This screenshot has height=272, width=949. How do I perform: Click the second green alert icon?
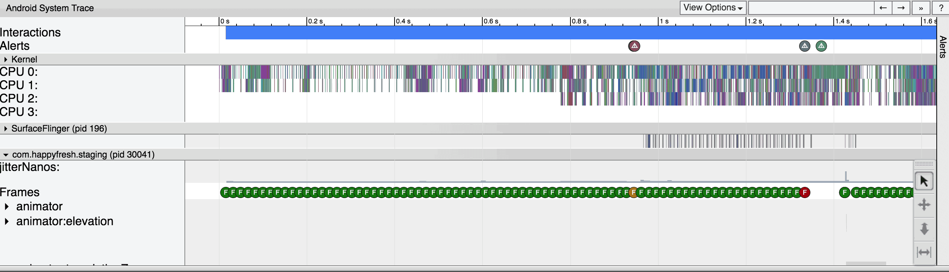[821, 46]
